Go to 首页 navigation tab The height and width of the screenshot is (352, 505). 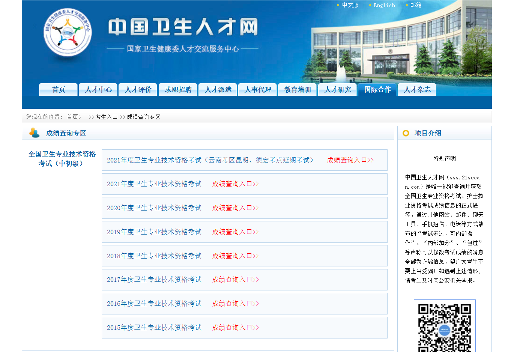click(58, 89)
